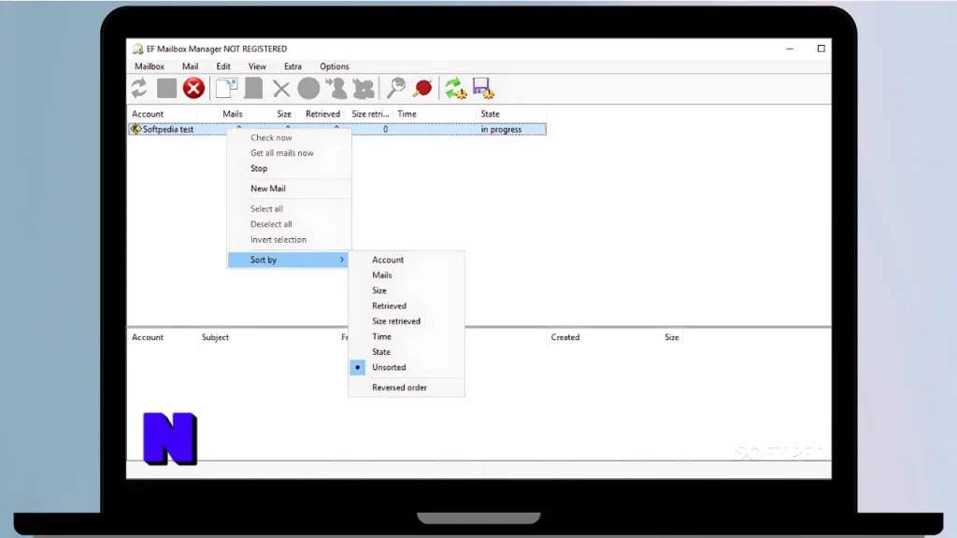Click the Size retri... column header

[370, 114]
